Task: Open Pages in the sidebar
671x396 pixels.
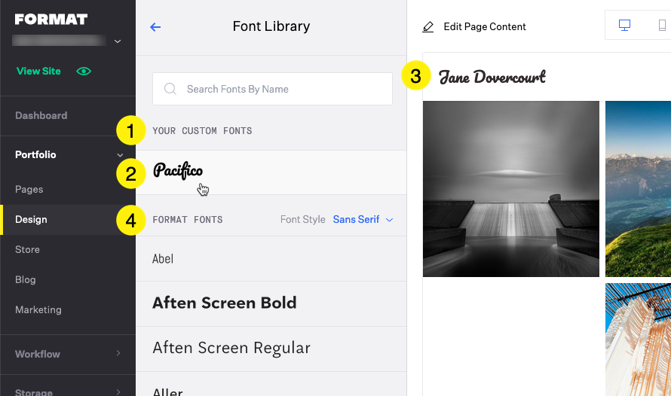Action: [29, 189]
